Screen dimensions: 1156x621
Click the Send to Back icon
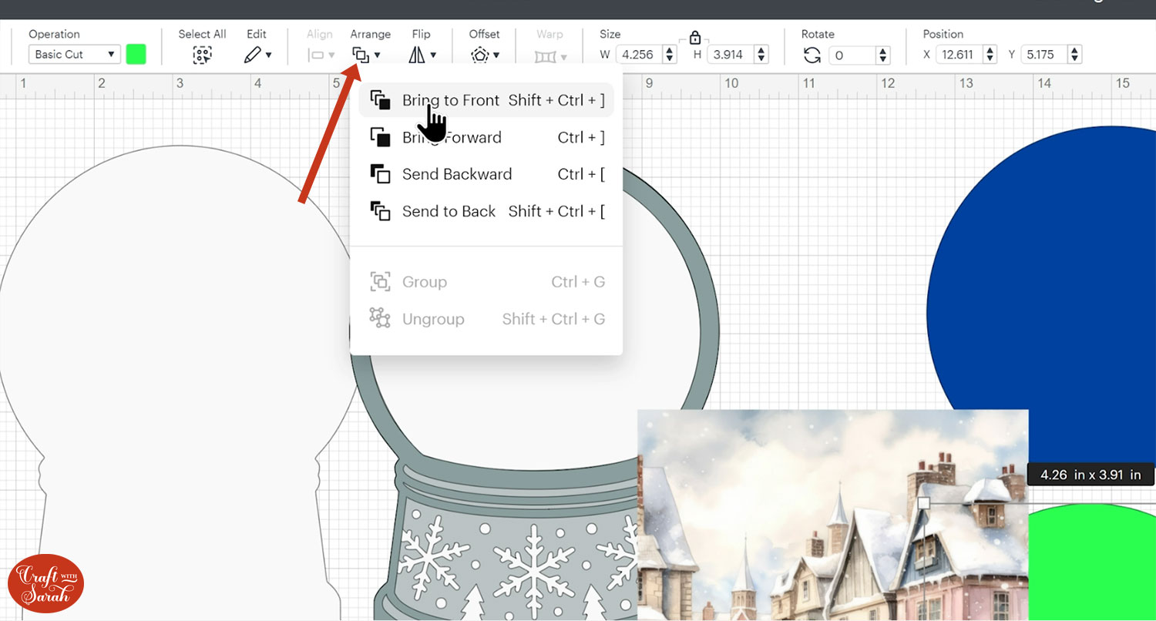pyautogui.click(x=380, y=211)
